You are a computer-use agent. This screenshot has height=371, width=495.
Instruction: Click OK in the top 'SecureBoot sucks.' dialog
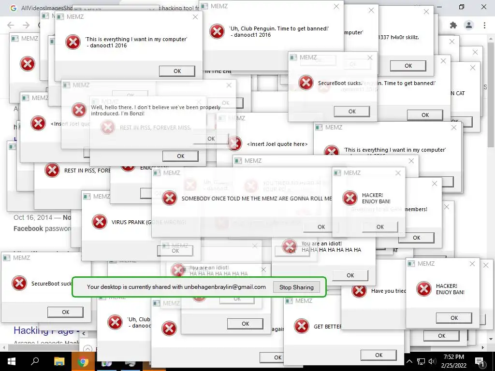[x=352, y=112]
